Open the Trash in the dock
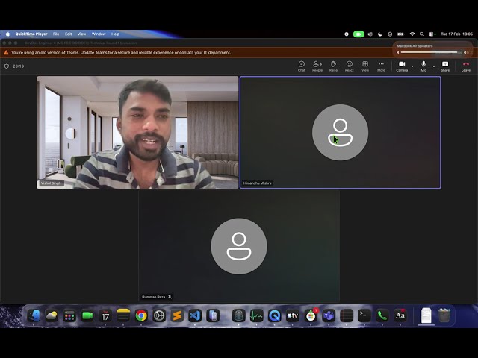 [x=444, y=315]
